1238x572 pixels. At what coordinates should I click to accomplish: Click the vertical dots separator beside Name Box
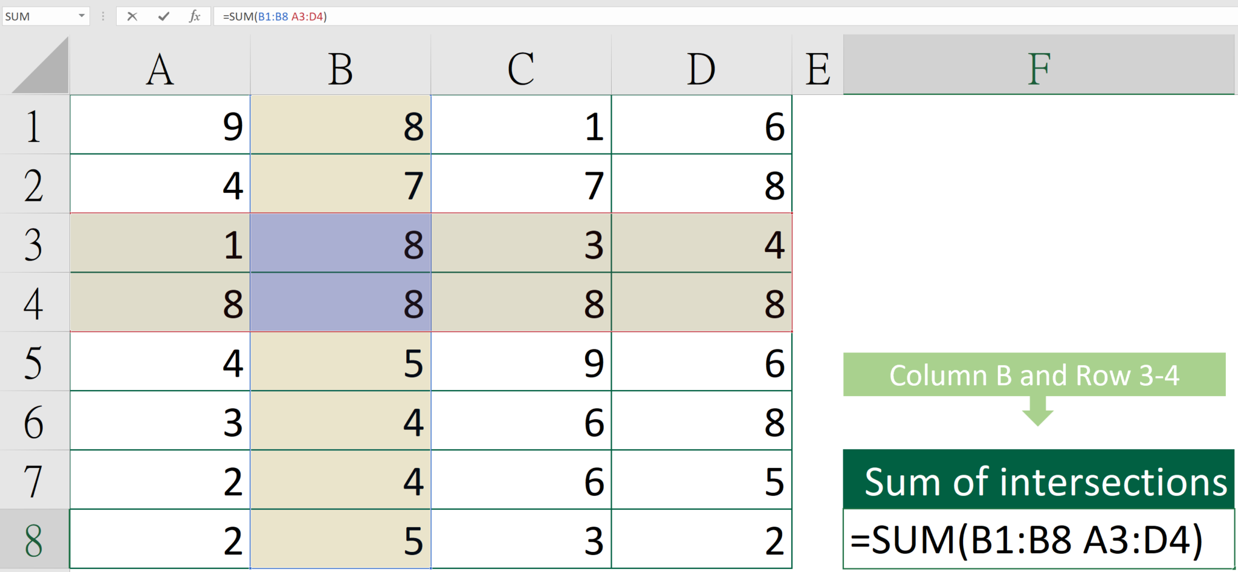point(103,16)
